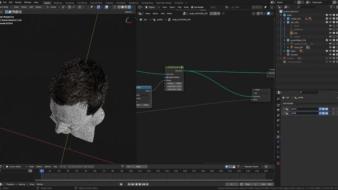Collapse the hair_COL collection
This screenshot has height=190, width=338.
point(284,22)
